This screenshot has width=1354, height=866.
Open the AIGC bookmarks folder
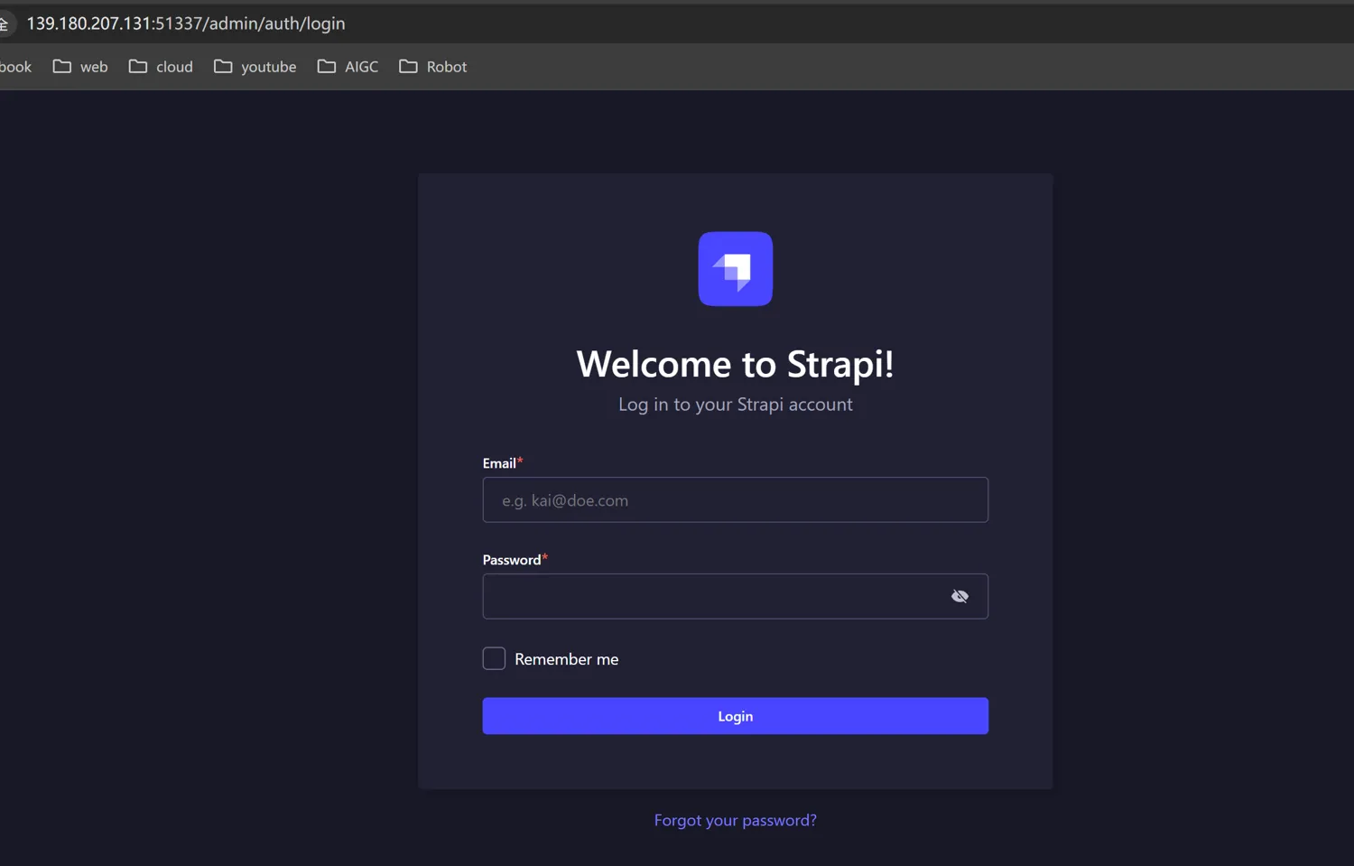point(348,67)
